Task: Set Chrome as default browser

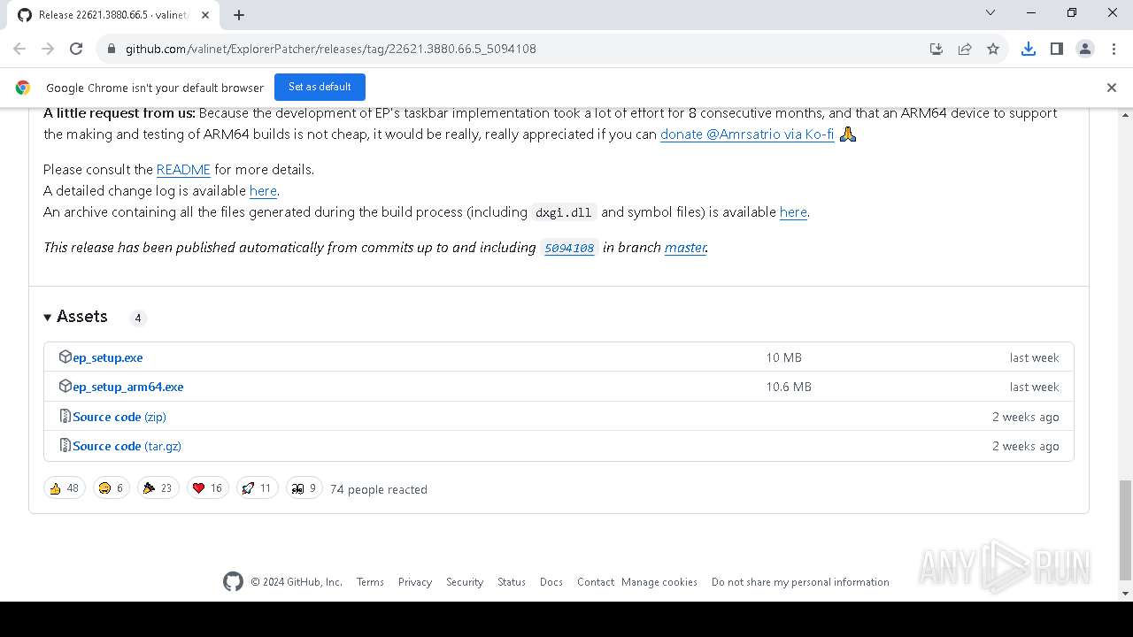Action: click(320, 87)
